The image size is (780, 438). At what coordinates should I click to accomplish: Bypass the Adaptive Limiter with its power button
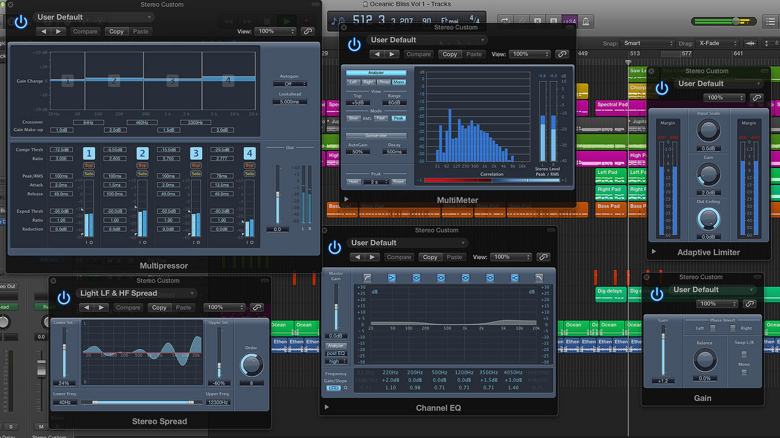pos(662,88)
